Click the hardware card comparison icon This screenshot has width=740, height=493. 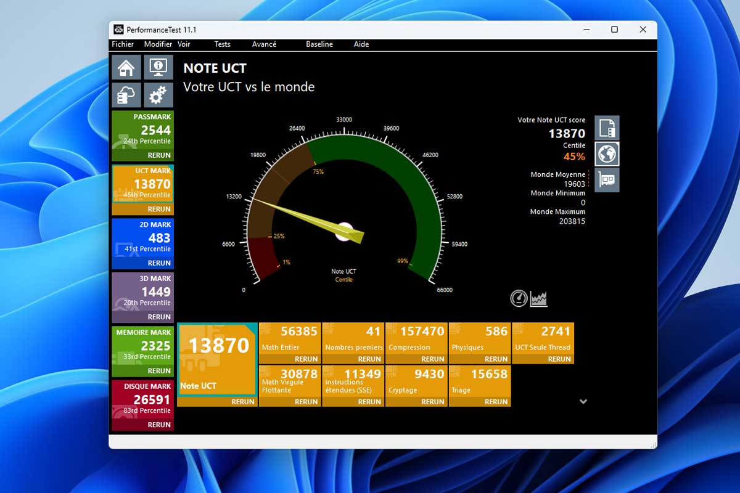(607, 180)
